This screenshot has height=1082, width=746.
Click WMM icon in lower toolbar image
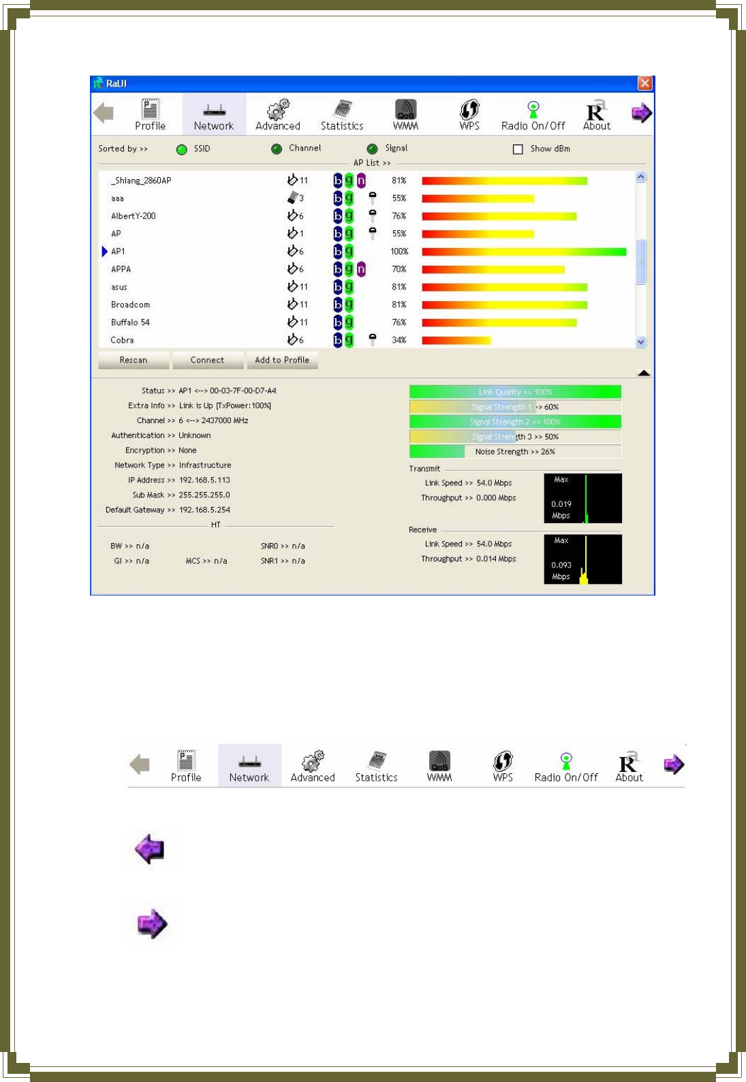point(439,766)
